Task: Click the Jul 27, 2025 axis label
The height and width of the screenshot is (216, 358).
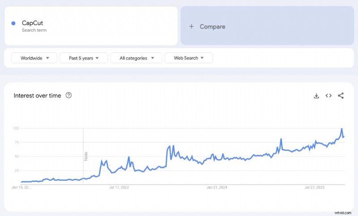Action: [x=315, y=187]
